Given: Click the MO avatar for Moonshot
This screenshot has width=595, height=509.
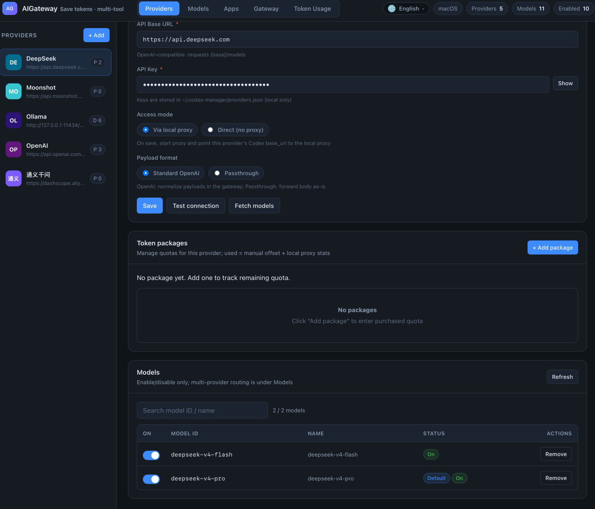Looking at the screenshot, I should point(14,91).
